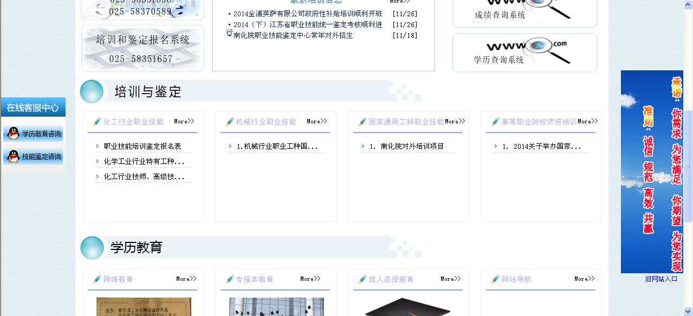Expand More in 化工行业职业技能 panel
This screenshot has width=693, height=316.
point(184,122)
